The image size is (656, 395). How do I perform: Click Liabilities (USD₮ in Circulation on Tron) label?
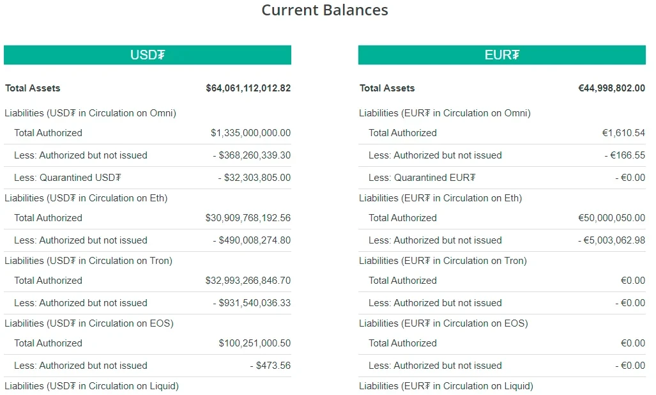[88, 261]
